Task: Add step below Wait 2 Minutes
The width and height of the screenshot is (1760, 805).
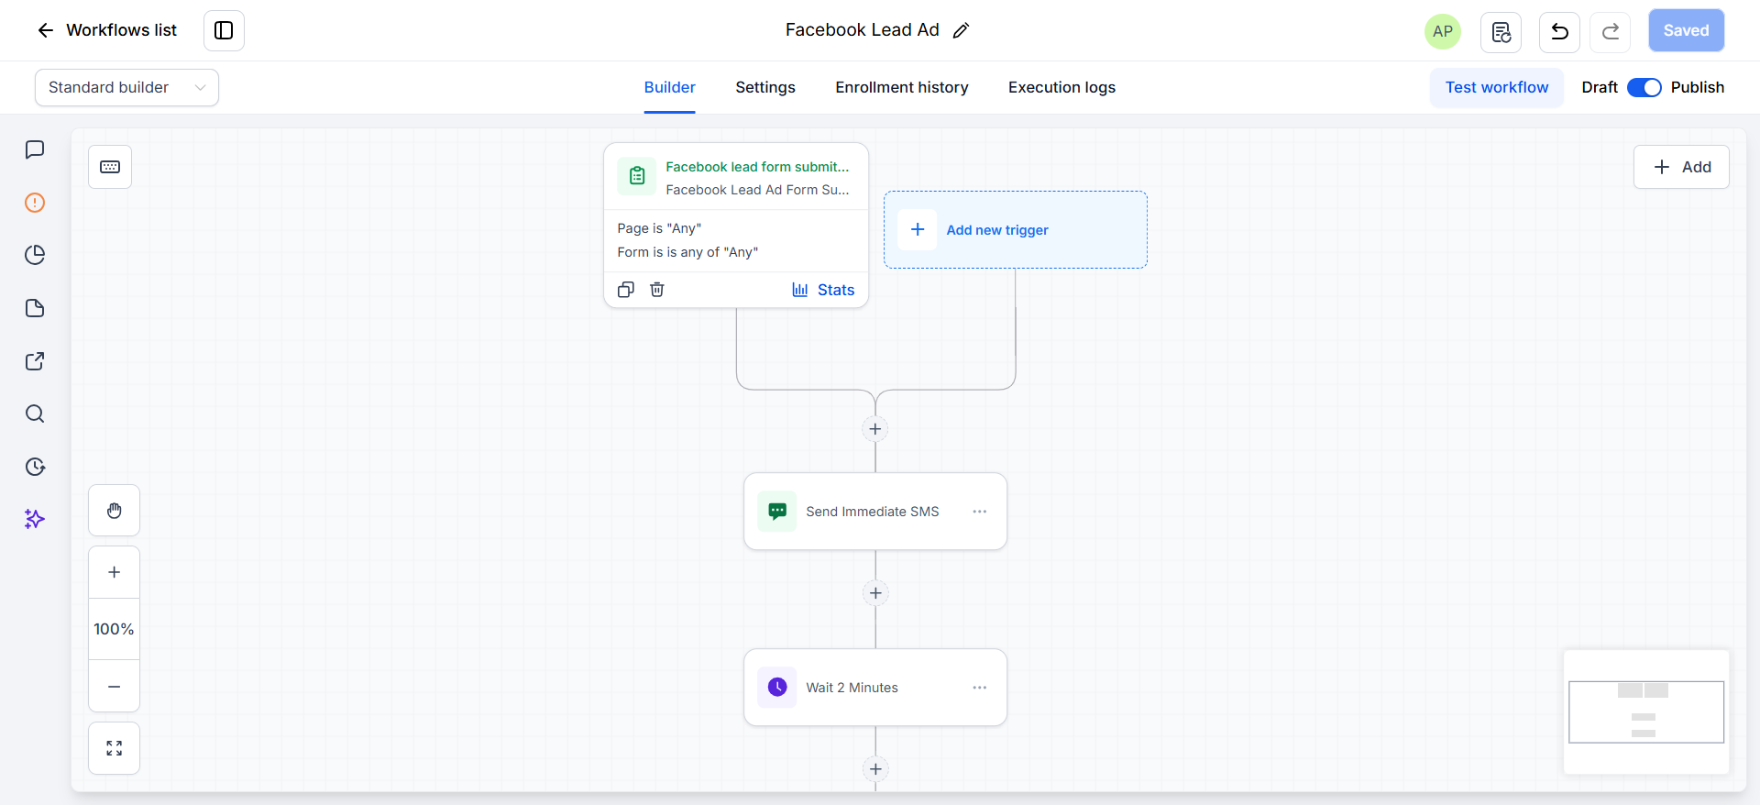Action: pyautogui.click(x=875, y=769)
